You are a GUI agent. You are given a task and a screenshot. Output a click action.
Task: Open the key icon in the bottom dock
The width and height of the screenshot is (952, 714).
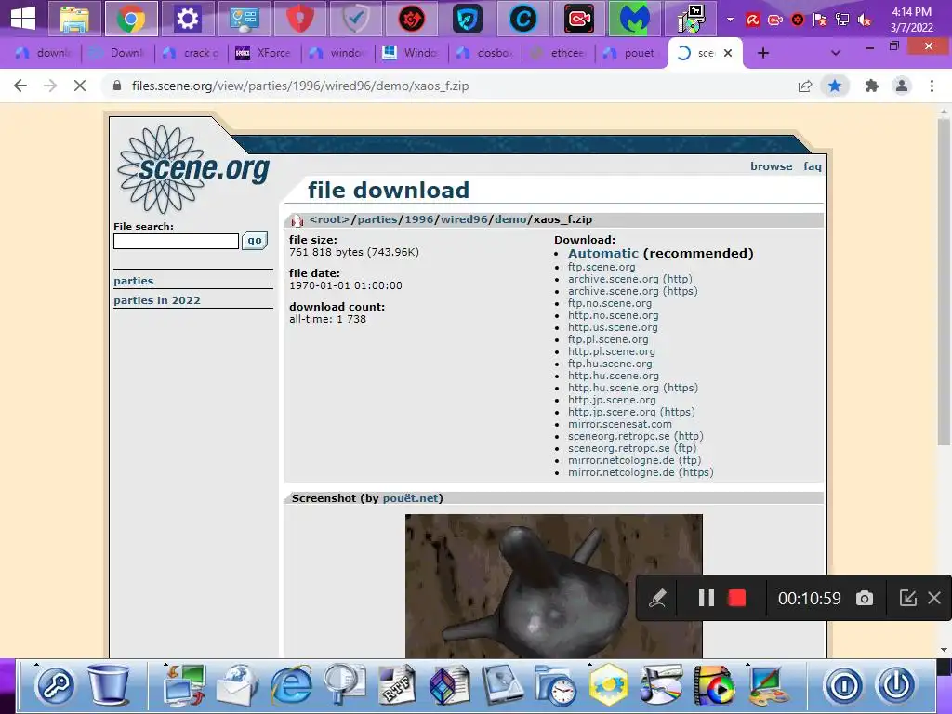click(55, 685)
